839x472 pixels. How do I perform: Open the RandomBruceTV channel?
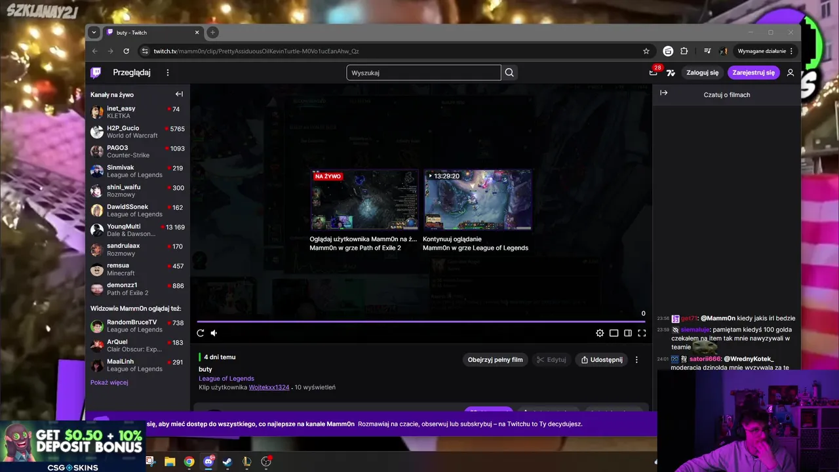pos(138,326)
